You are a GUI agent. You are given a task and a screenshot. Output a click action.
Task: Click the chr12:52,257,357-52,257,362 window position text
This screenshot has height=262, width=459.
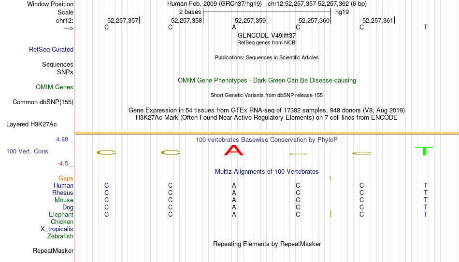[x=317, y=4]
